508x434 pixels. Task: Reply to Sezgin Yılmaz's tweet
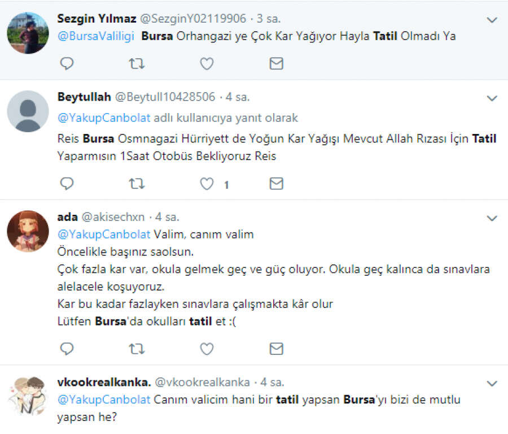(x=67, y=64)
